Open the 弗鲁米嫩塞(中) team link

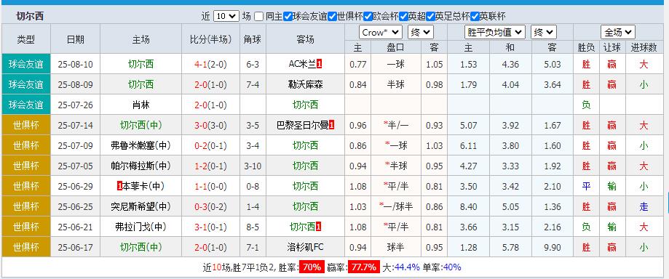[x=140, y=146]
